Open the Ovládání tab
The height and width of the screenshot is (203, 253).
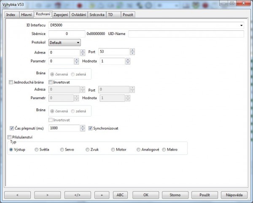click(79, 14)
